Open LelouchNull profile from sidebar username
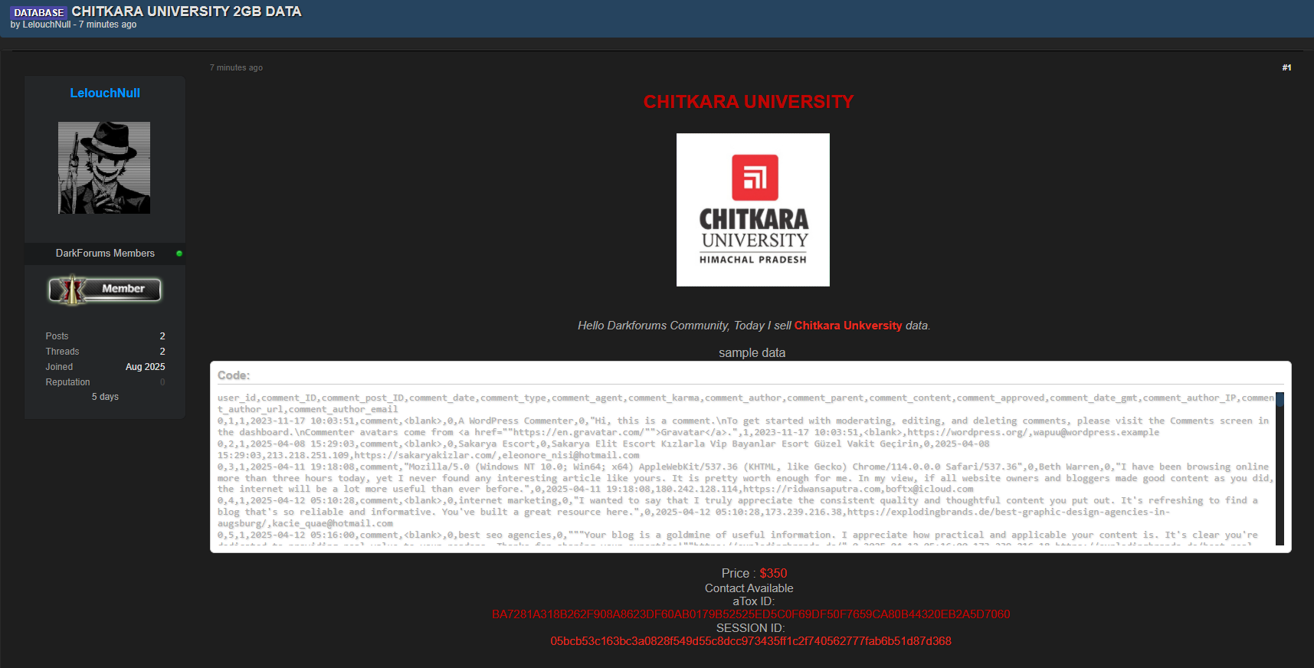1314x668 pixels. pyautogui.click(x=105, y=93)
